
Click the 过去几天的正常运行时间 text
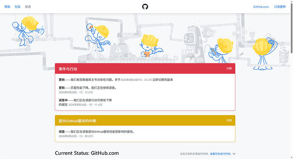[194, 154]
